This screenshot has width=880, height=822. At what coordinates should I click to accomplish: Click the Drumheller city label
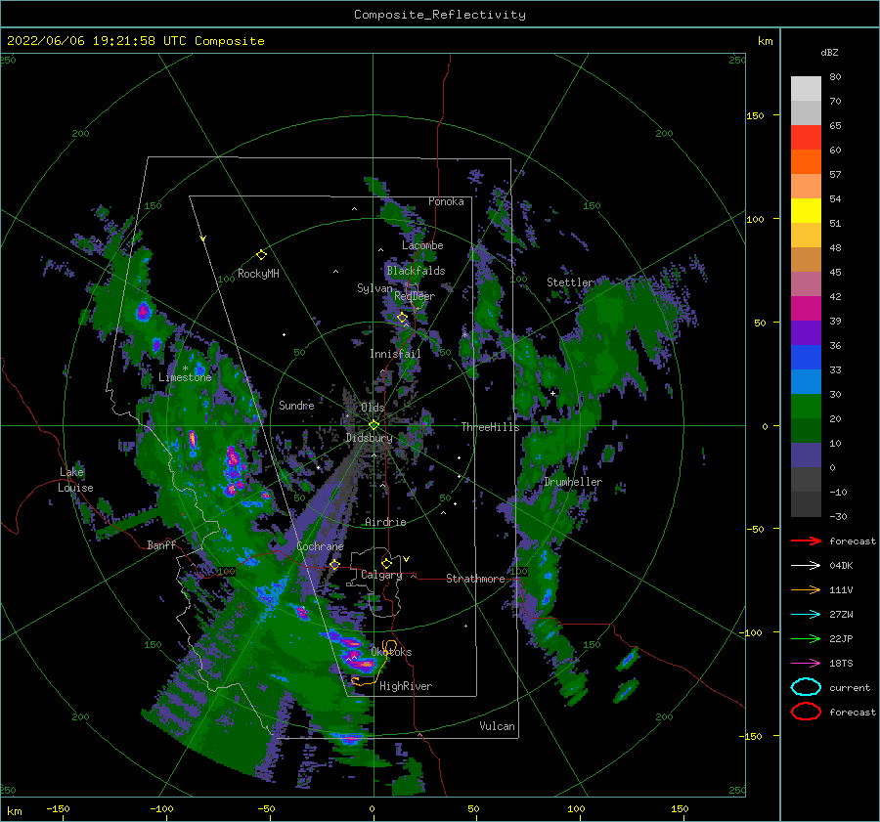coord(573,482)
